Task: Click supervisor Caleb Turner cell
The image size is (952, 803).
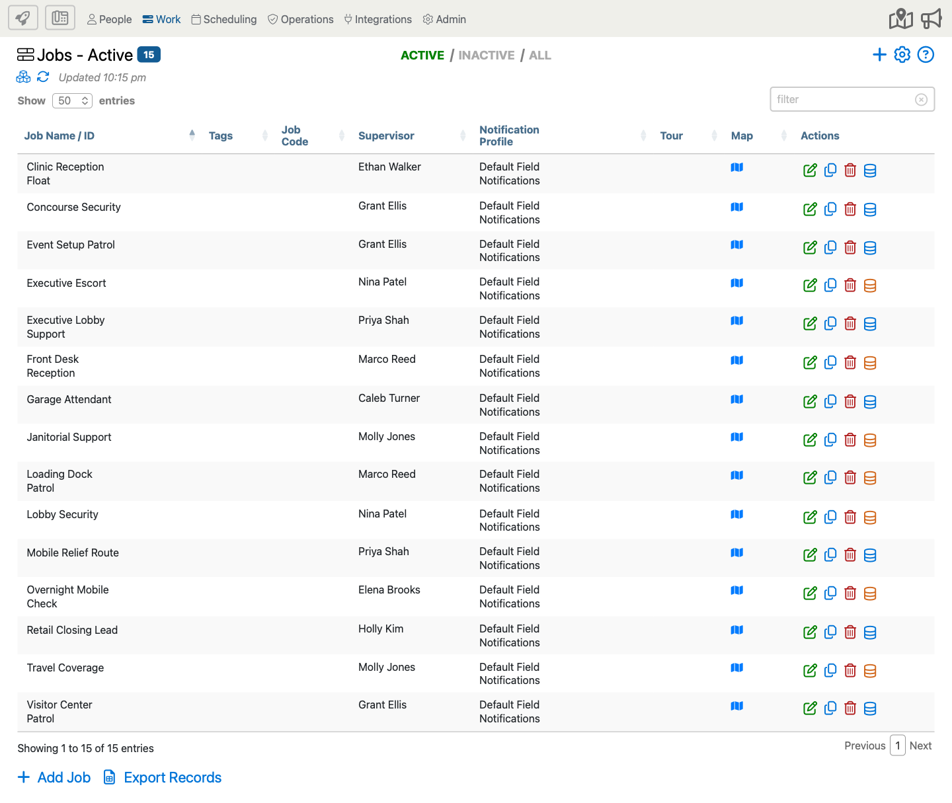Action: [x=389, y=398]
